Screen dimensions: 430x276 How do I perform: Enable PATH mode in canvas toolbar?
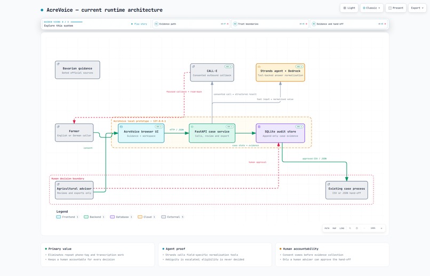coord(327,228)
